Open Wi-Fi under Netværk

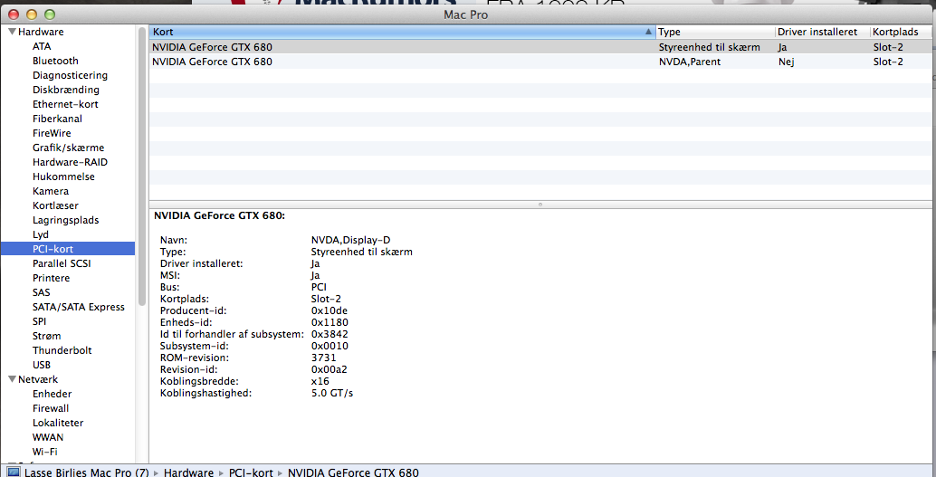pyautogui.click(x=44, y=452)
